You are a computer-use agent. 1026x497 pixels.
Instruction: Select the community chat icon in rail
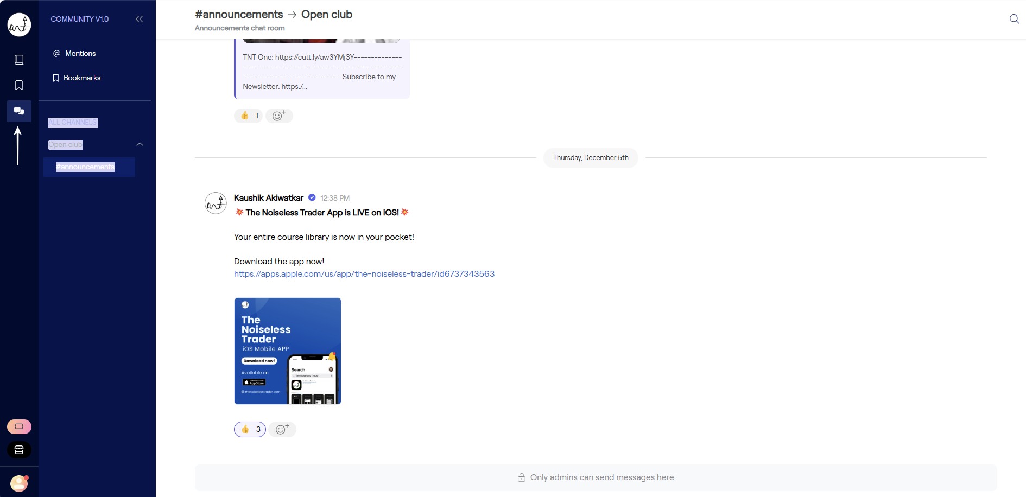click(19, 111)
